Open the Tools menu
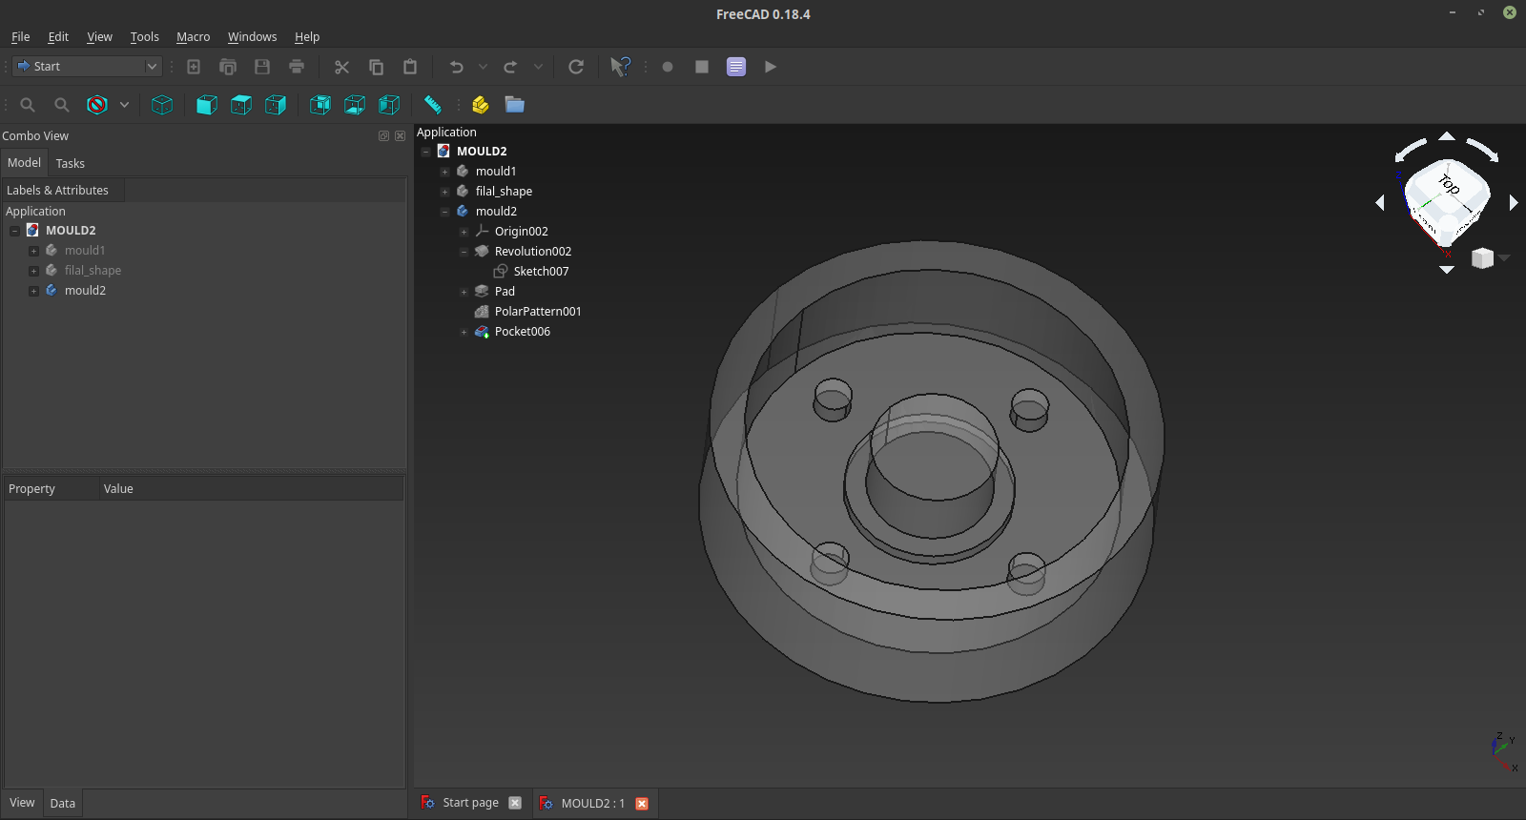This screenshot has width=1526, height=820. 144,36
